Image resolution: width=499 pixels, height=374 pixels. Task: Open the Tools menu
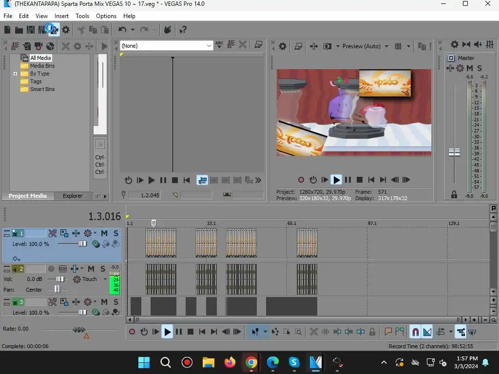[82, 16]
